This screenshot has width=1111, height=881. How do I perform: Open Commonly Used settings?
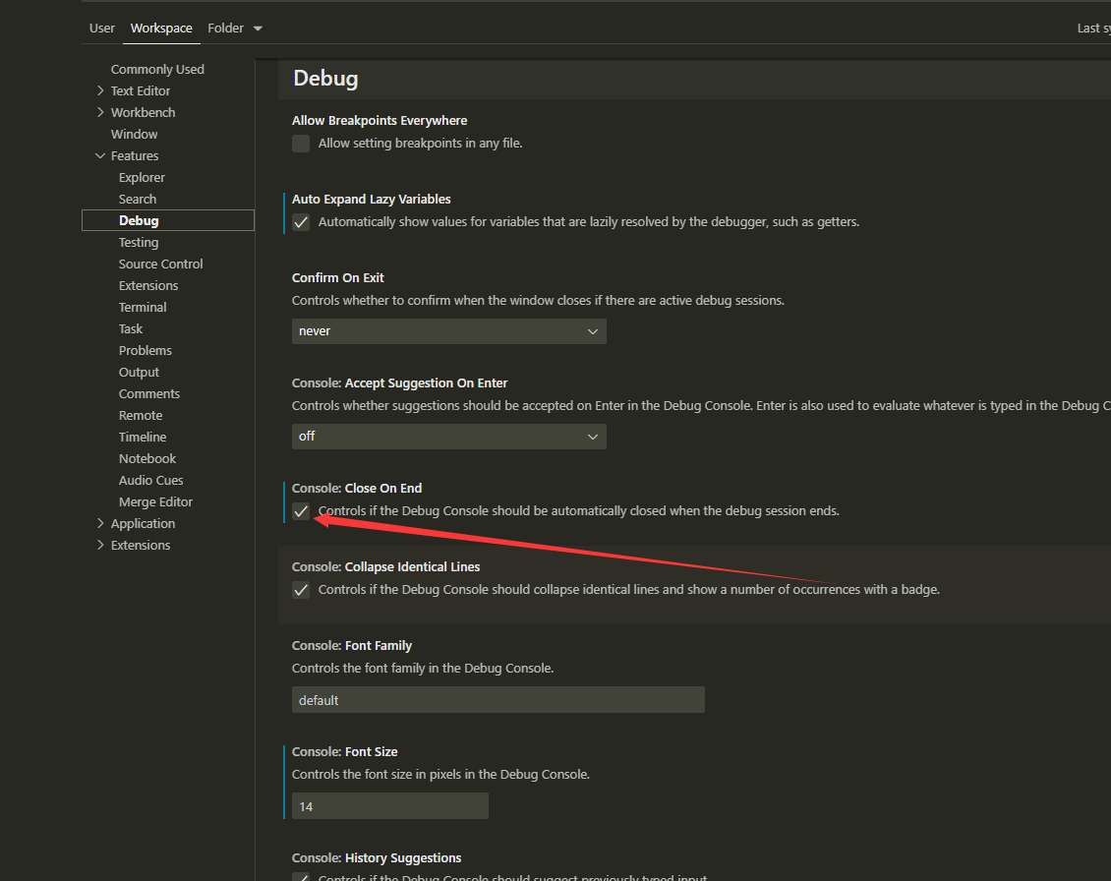pos(157,70)
